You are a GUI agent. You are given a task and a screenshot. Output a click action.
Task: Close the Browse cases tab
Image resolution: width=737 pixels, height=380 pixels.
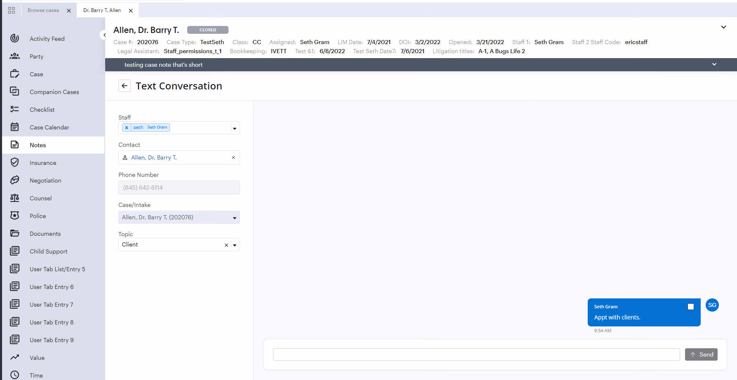(69, 11)
